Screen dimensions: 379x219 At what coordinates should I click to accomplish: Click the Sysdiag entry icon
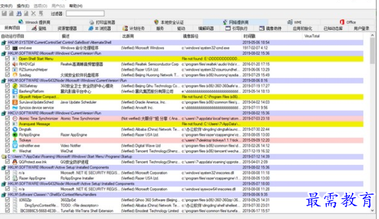pos(15,75)
